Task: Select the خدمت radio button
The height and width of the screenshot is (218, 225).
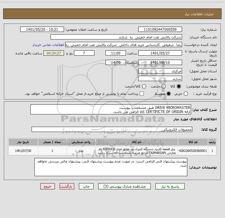Action: coord(164,86)
